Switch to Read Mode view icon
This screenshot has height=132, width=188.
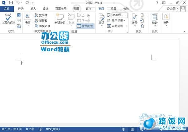pyautogui.click(x=123, y=129)
